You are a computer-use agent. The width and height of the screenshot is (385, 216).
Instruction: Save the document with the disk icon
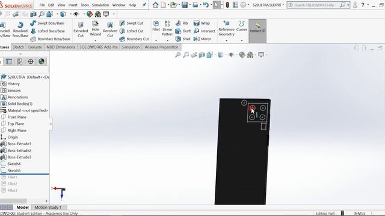pos(185,5)
